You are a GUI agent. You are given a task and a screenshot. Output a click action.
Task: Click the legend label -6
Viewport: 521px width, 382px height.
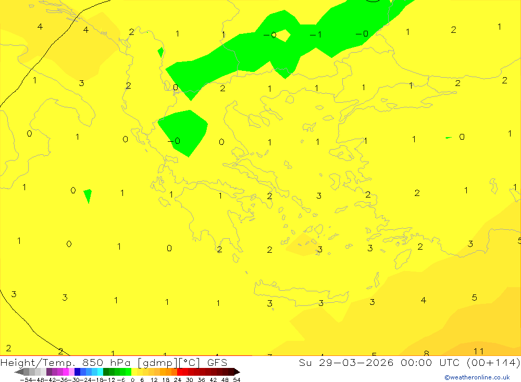point(121,380)
